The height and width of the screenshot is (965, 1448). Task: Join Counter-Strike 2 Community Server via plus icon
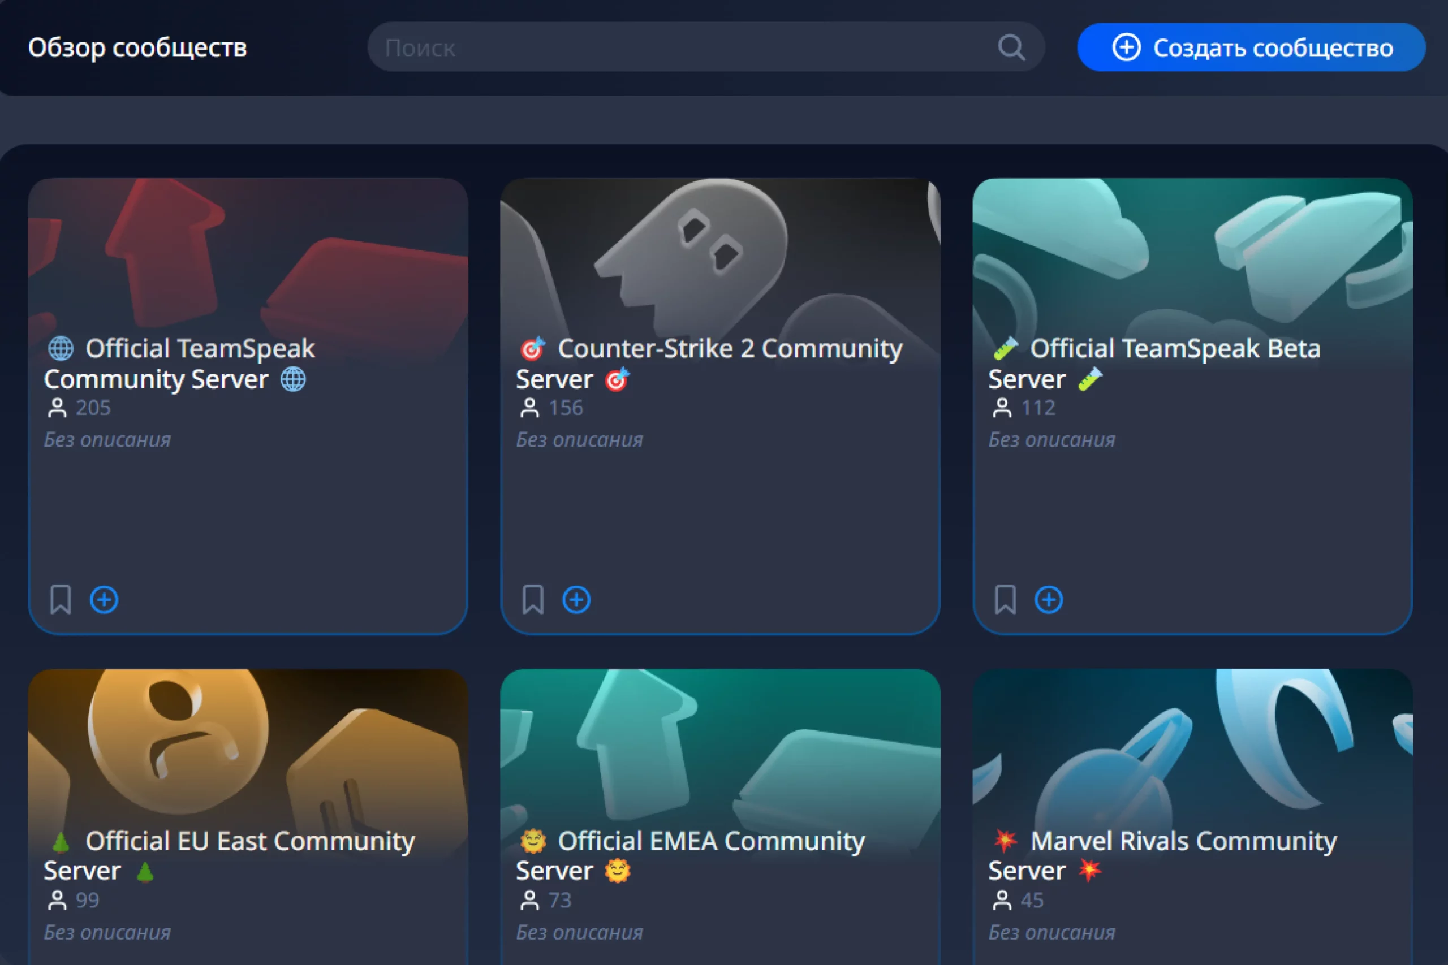(576, 599)
